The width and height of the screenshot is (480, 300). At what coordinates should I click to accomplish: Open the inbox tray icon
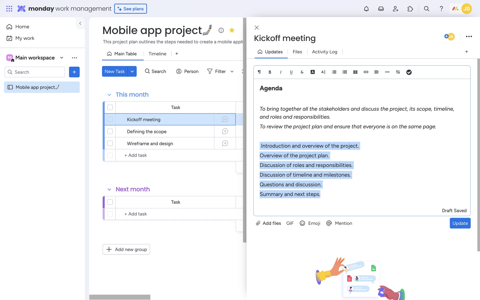(381, 9)
